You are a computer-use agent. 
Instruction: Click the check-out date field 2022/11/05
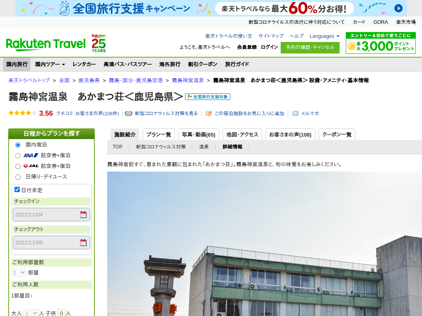pyautogui.click(x=52, y=242)
